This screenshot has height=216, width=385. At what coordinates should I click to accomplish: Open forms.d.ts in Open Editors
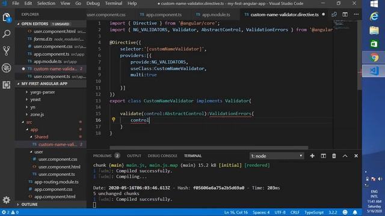pyautogui.click(x=43, y=39)
